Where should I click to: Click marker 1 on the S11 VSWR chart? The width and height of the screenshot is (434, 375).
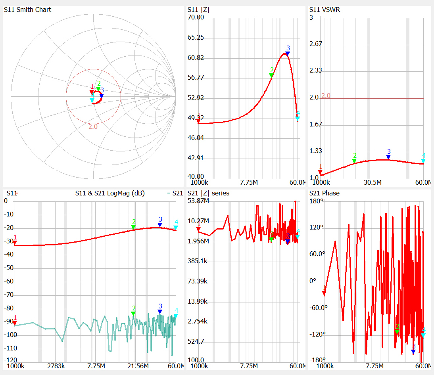(x=321, y=172)
